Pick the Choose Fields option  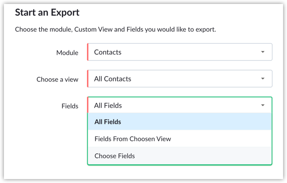tap(114, 156)
